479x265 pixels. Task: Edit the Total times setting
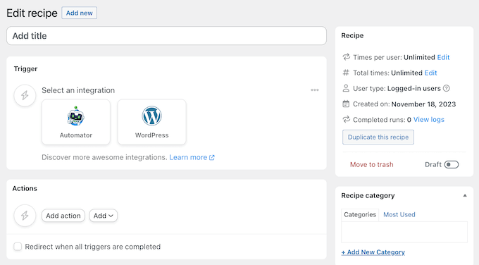coord(430,73)
